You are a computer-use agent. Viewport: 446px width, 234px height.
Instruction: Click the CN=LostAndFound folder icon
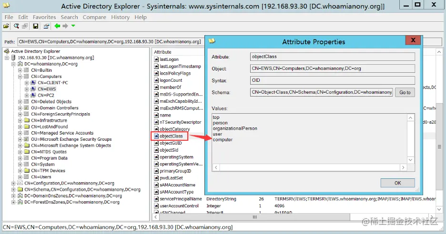[x=27, y=127]
